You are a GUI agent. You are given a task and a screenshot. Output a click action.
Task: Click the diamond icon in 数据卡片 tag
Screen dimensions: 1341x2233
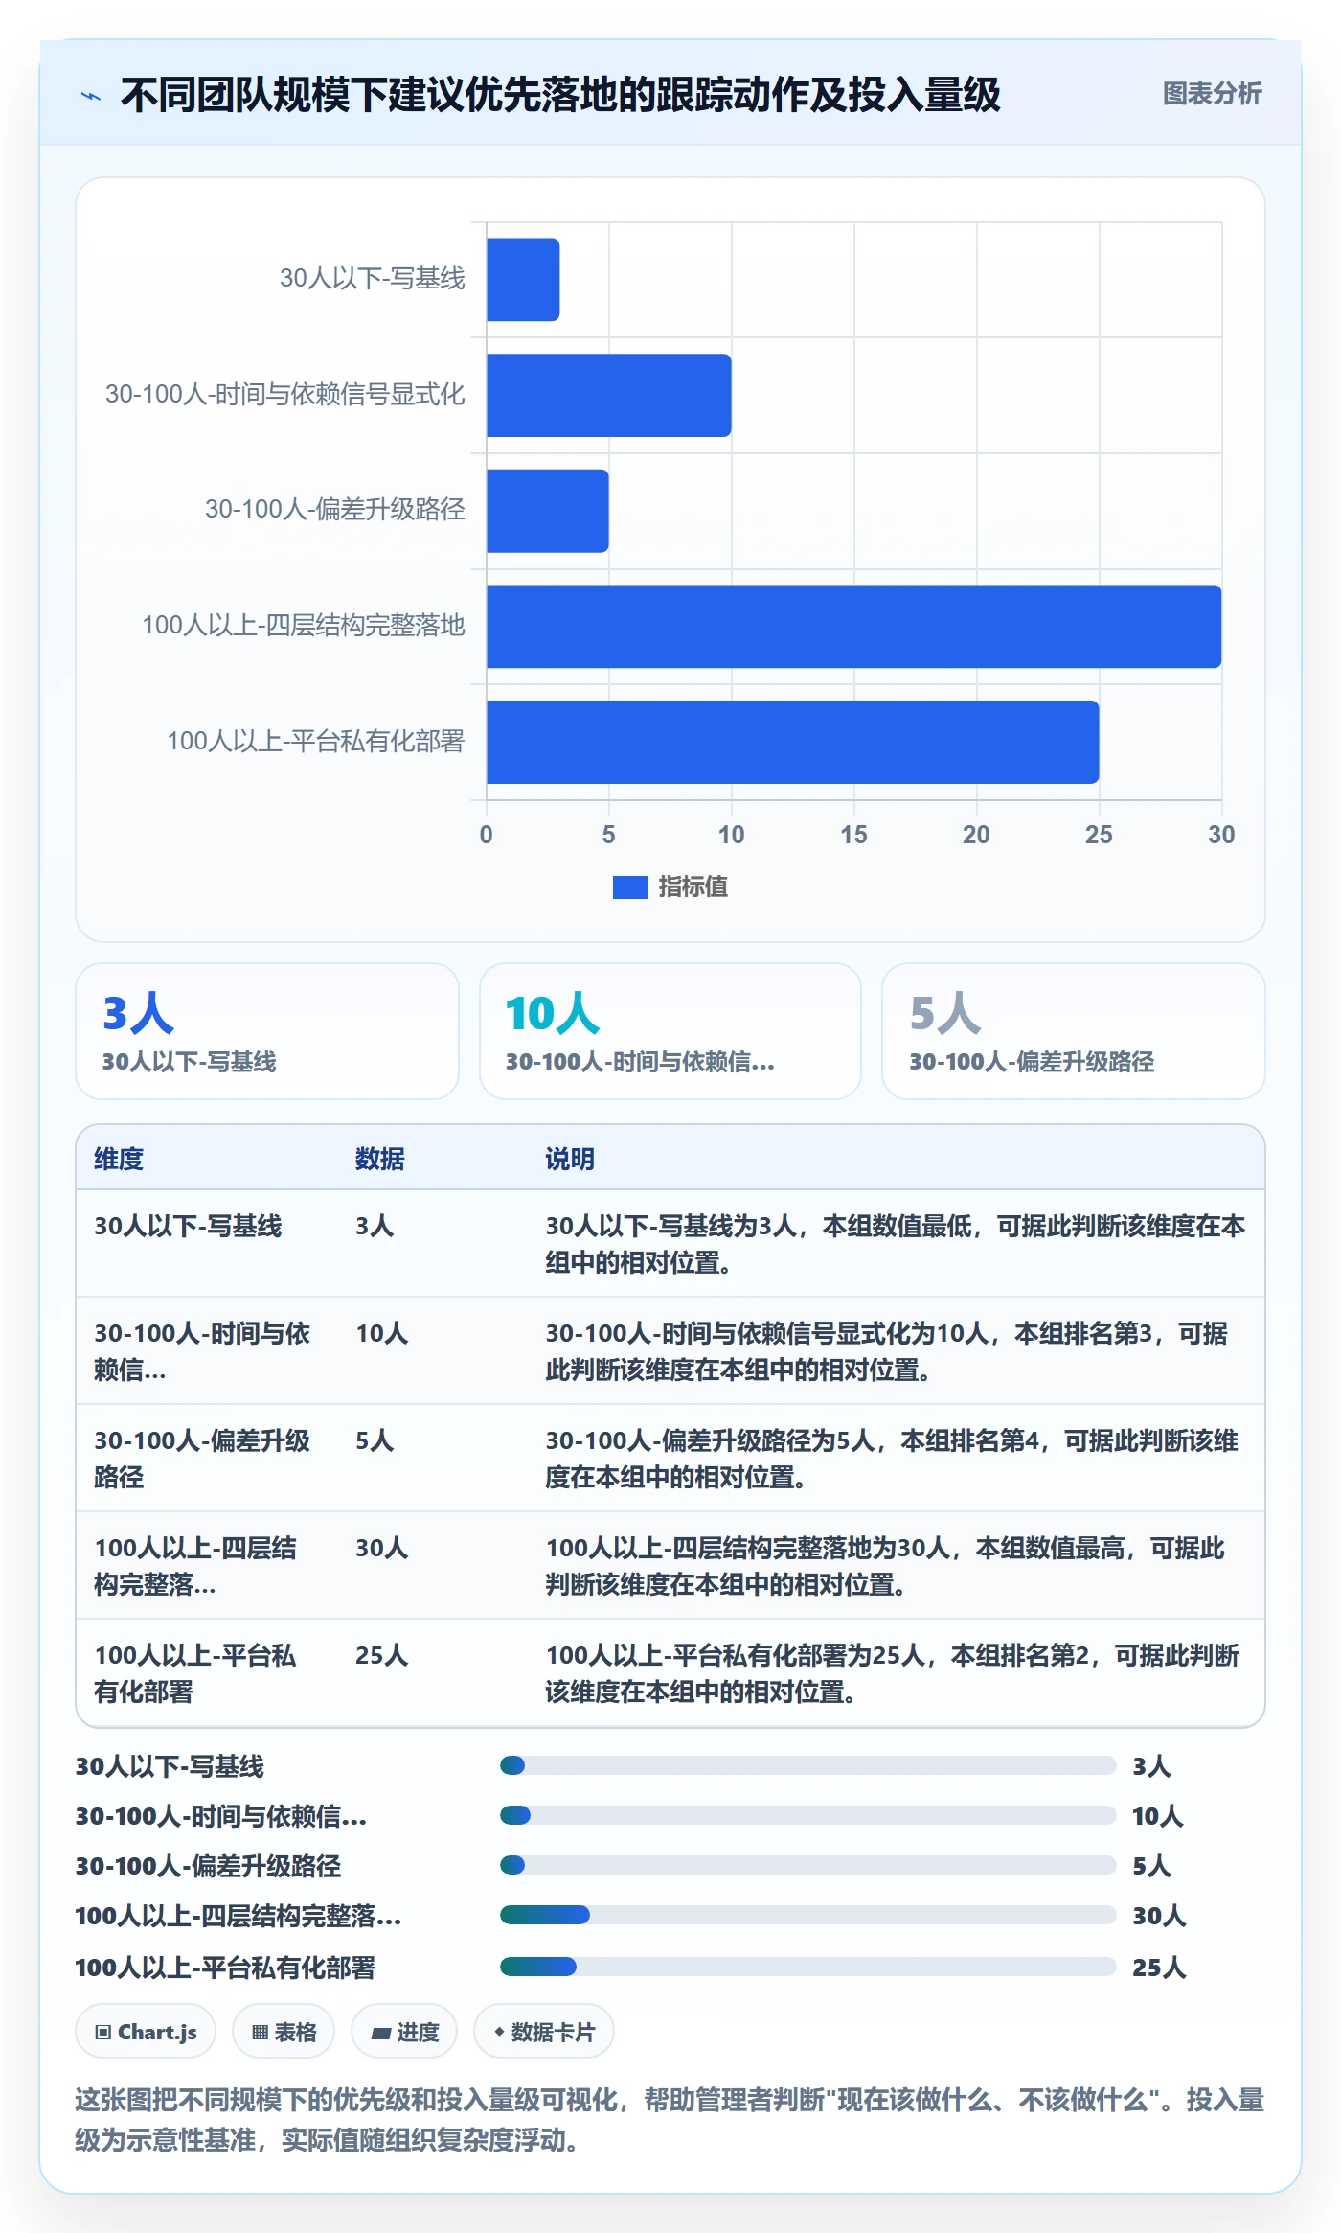pyautogui.click(x=499, y=2032)
